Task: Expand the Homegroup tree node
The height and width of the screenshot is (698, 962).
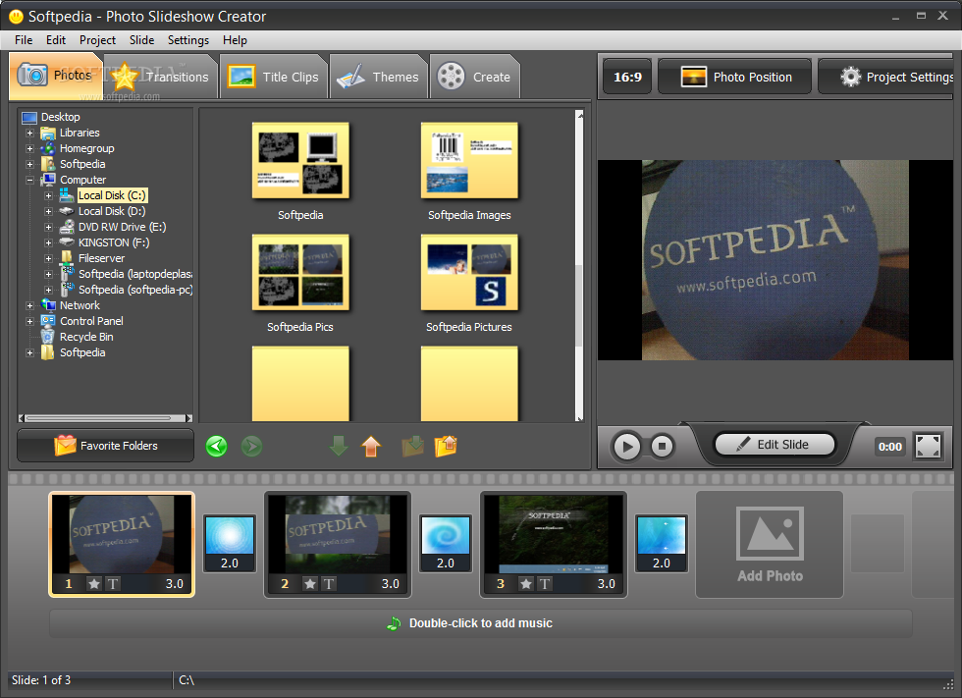Action: pyautogui.click(x=29, y=148)
